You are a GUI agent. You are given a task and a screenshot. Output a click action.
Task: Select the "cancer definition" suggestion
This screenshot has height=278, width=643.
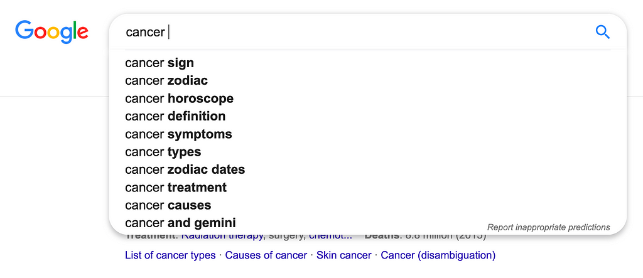click(x=175, y=116)
